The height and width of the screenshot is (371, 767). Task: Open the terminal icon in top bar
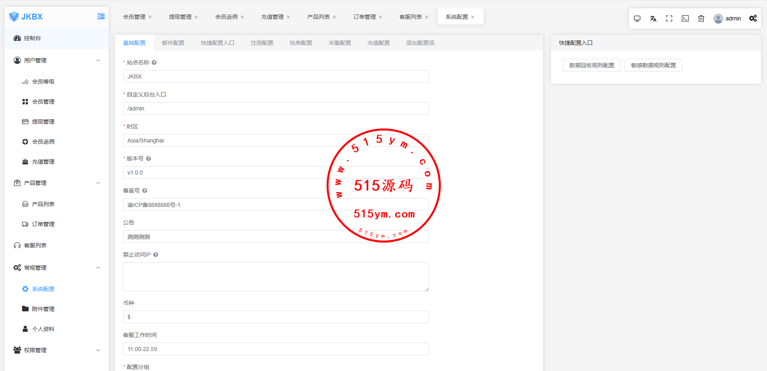point(685,18)
